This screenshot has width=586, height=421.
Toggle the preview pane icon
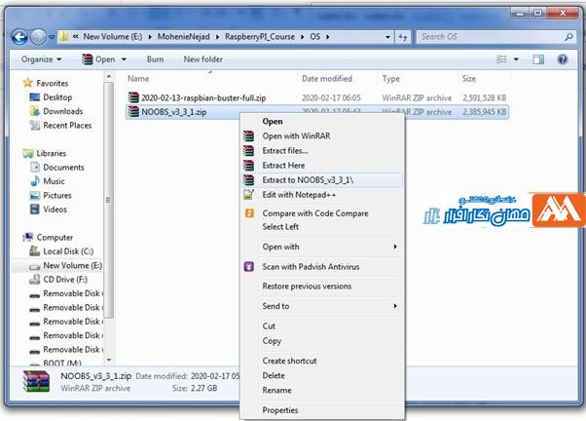pos(538,59)
